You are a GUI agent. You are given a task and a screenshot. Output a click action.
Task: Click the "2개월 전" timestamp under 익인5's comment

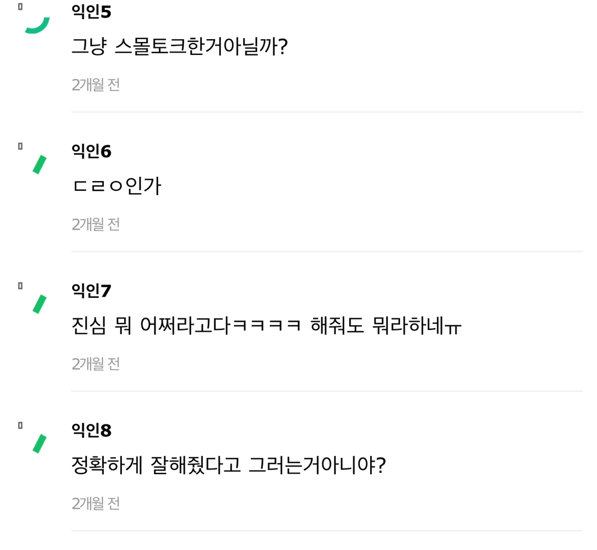click(x=96, y=85)
